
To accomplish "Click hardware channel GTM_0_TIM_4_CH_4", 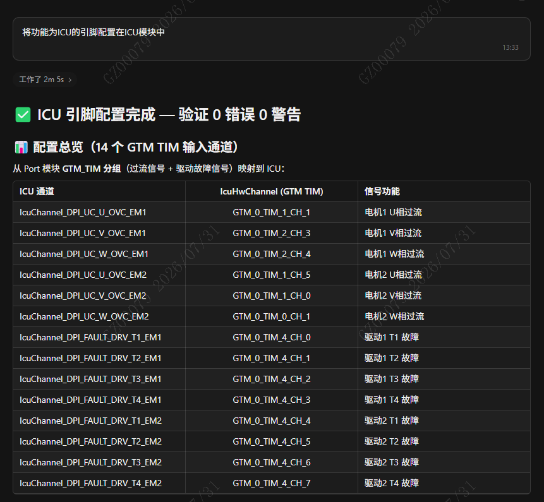I will pos(272,420).
